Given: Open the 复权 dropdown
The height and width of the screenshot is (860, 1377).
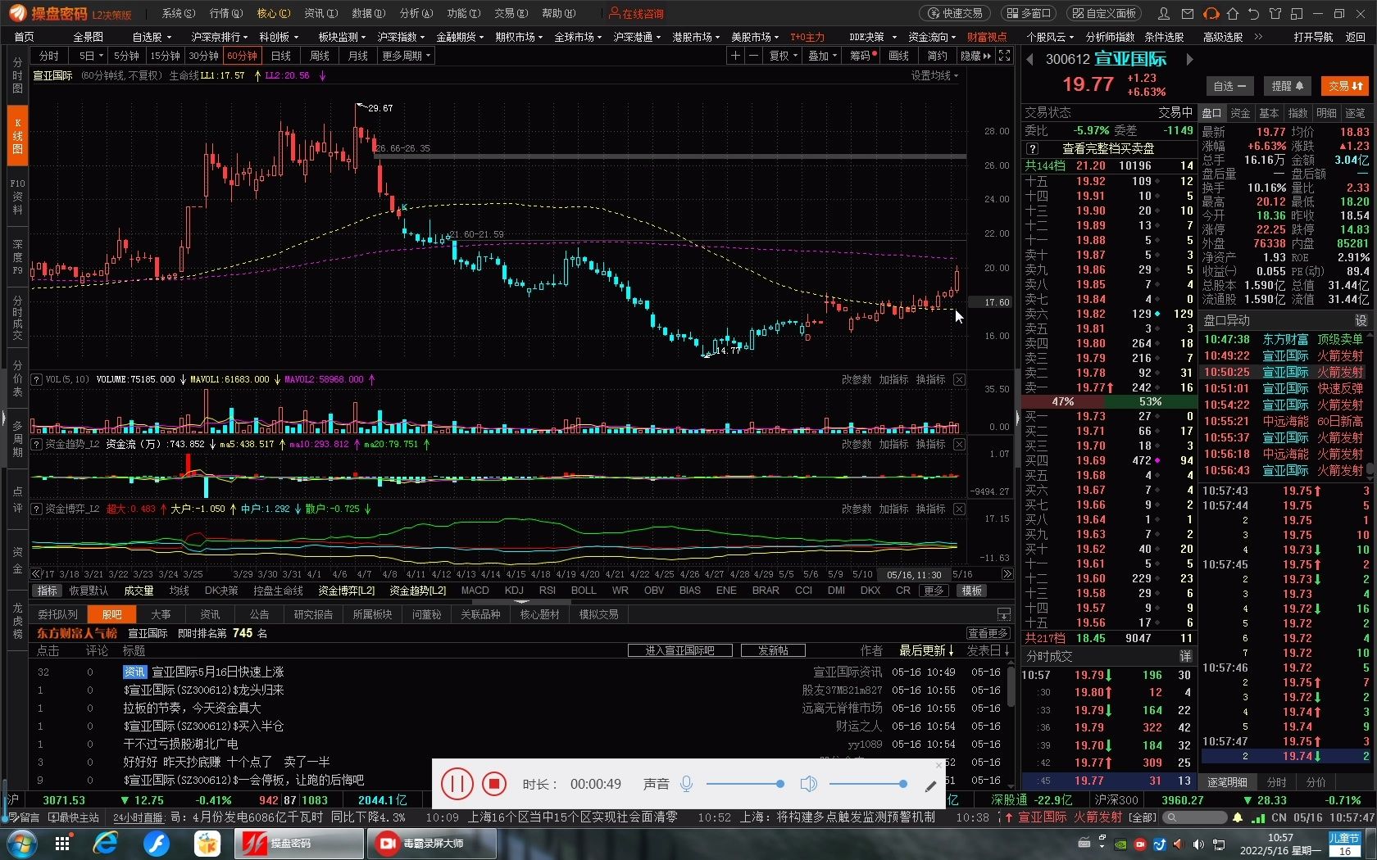Looking at the screenshot, I should point(784,56).
